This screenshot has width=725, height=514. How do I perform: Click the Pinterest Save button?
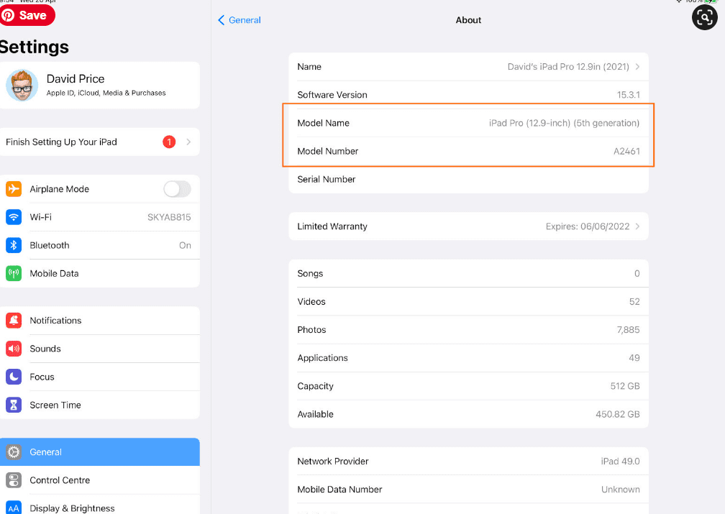27,15
